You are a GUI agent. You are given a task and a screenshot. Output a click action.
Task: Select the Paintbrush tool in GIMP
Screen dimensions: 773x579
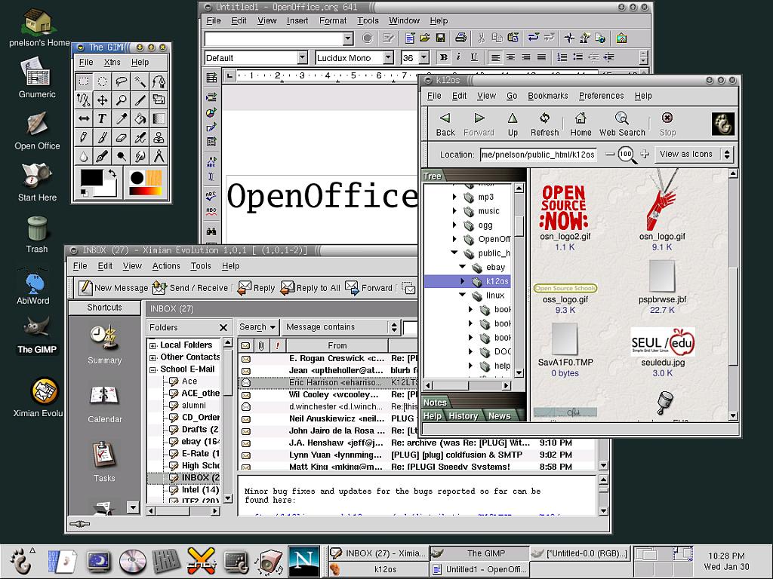(x=102, y=137)
